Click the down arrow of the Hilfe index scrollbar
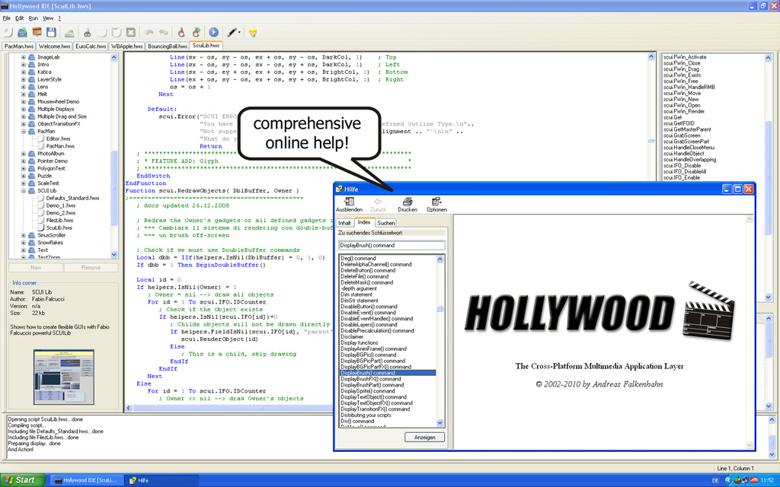 point(440,423)
